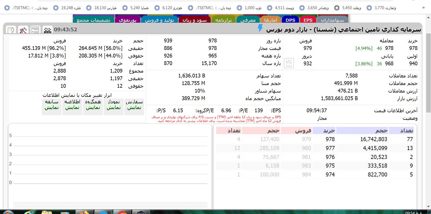The image size is (431, 214).
Task: Click the sliders settings icon near دیروز
Action: point(289,63)
